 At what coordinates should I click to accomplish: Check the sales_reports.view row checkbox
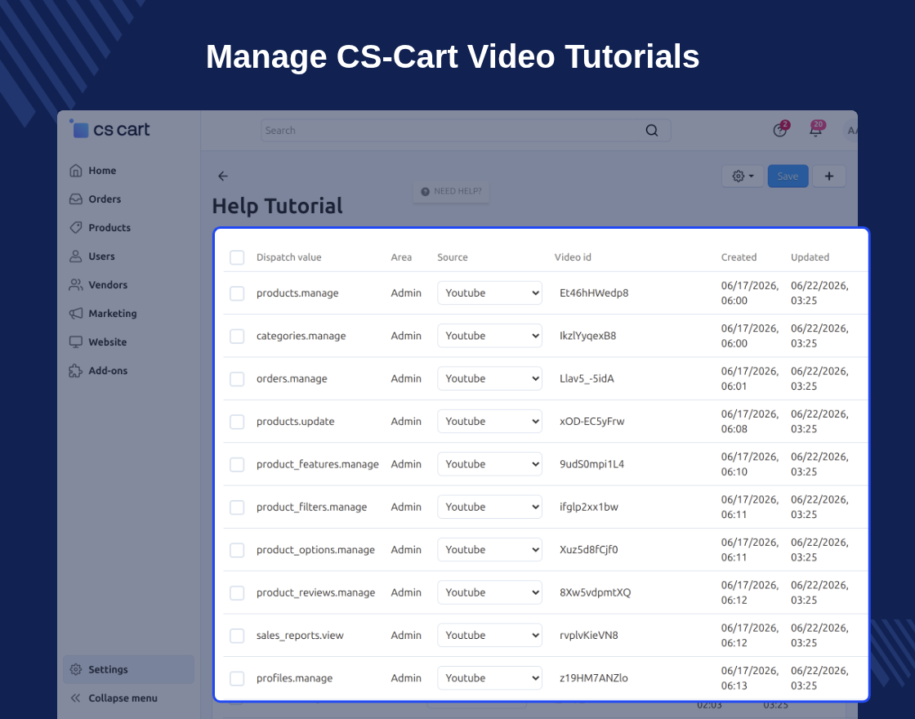click(237, 636)
